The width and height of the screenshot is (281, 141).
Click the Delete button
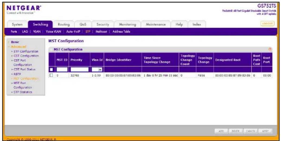(x=236, y=131)
